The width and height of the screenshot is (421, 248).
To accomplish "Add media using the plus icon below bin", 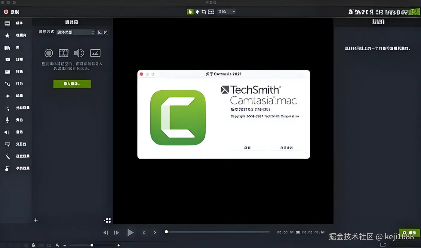I will 36,220.
